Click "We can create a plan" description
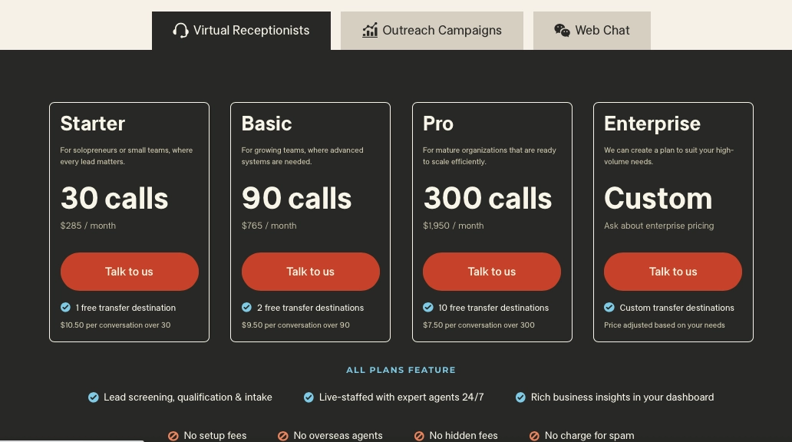The height and width of the screenshot is (442, 792). [x=668, y=156]
